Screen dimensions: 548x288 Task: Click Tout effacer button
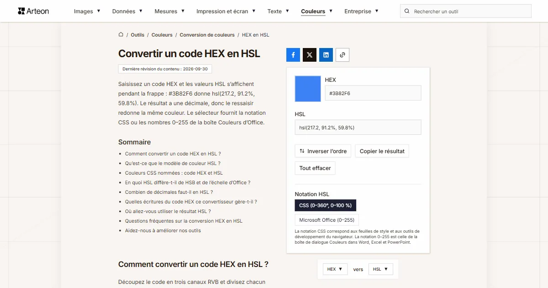pos(315,168)
